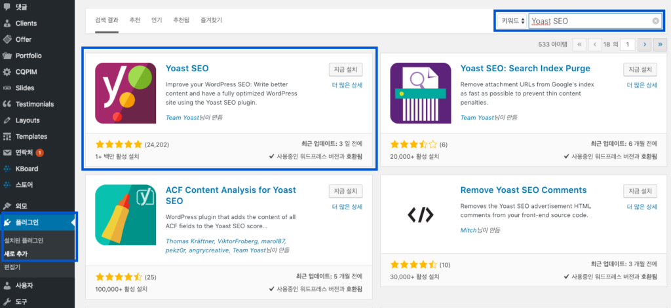Open the 키워드 search type dropdown
This screenshot has width=671, height=308.
click(512, 20)
